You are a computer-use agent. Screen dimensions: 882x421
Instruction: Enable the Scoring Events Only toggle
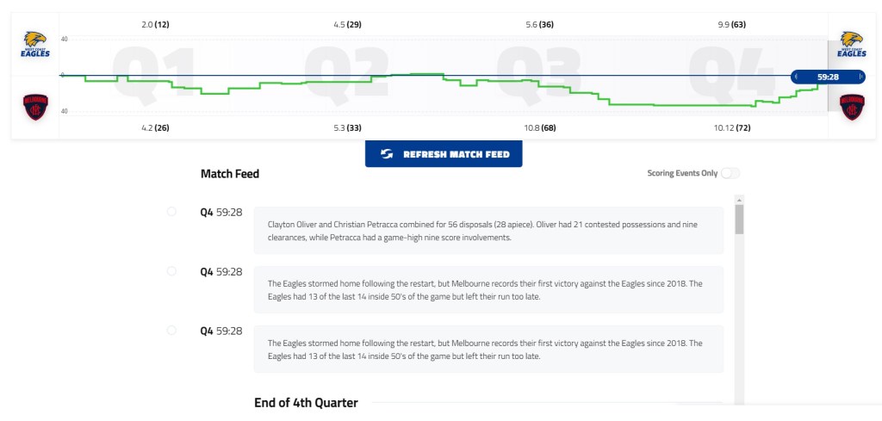[x=730, y=173]
